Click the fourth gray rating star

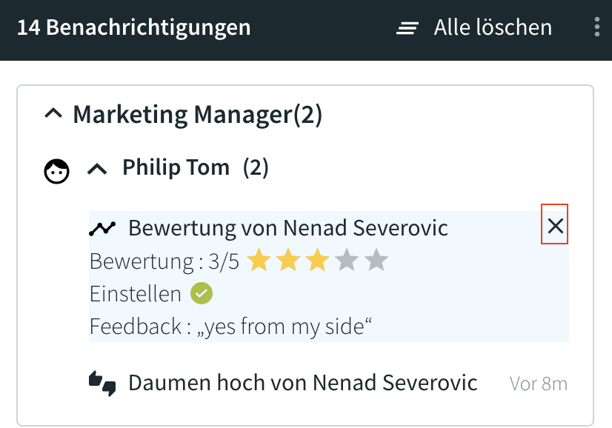(347, 260)
